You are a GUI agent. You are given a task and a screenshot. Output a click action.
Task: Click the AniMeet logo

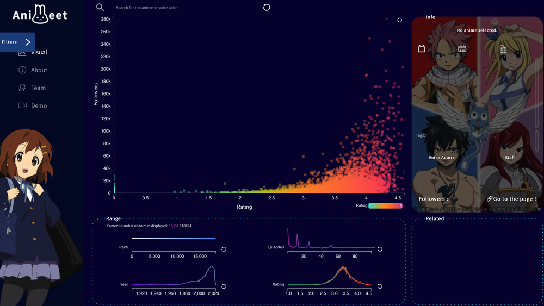point(40,16)
